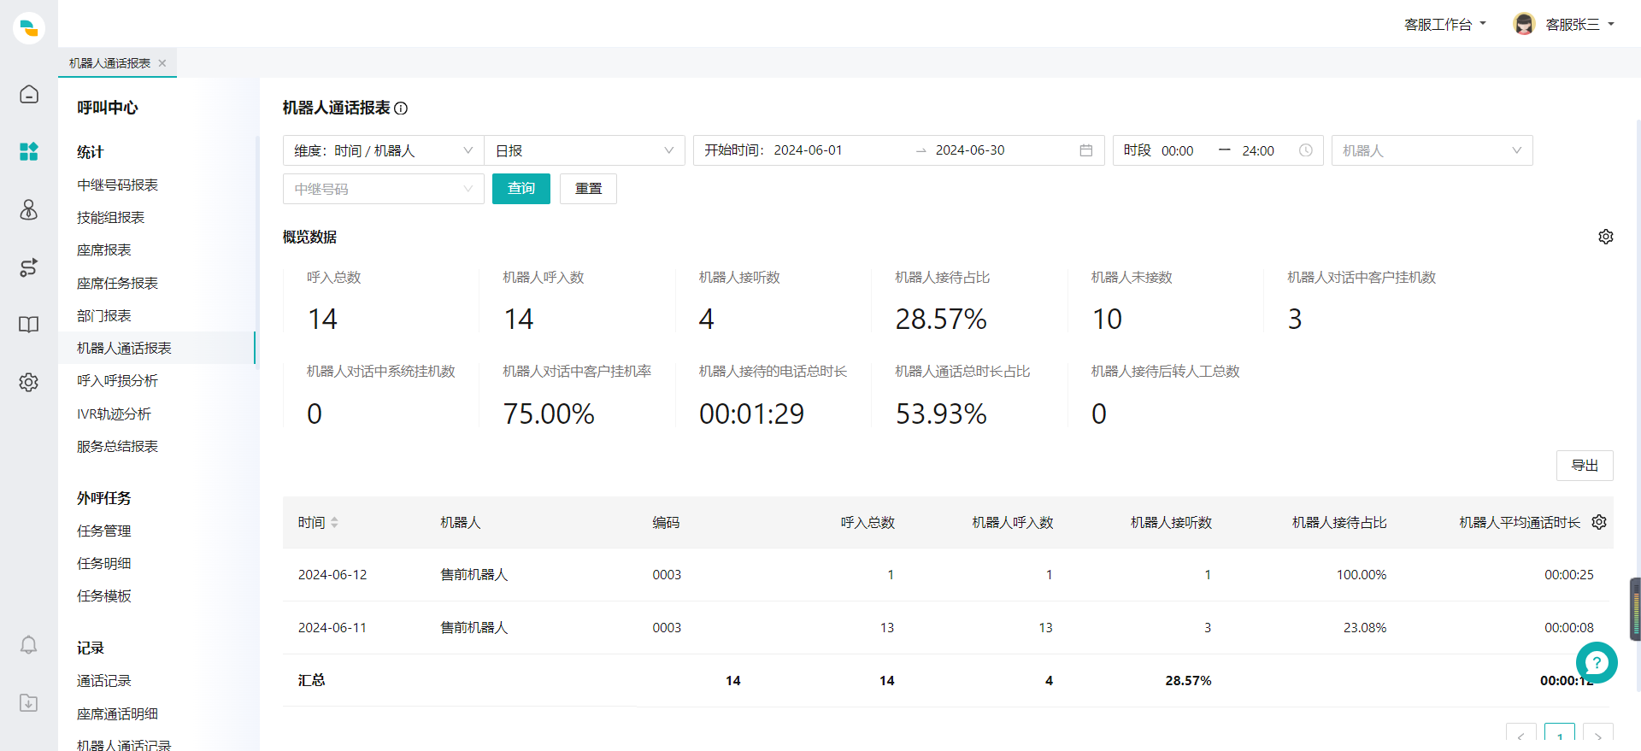Viewport: 1641px width, 751px height.
Task: Click the 重置 button
Action: pos(588,189)
